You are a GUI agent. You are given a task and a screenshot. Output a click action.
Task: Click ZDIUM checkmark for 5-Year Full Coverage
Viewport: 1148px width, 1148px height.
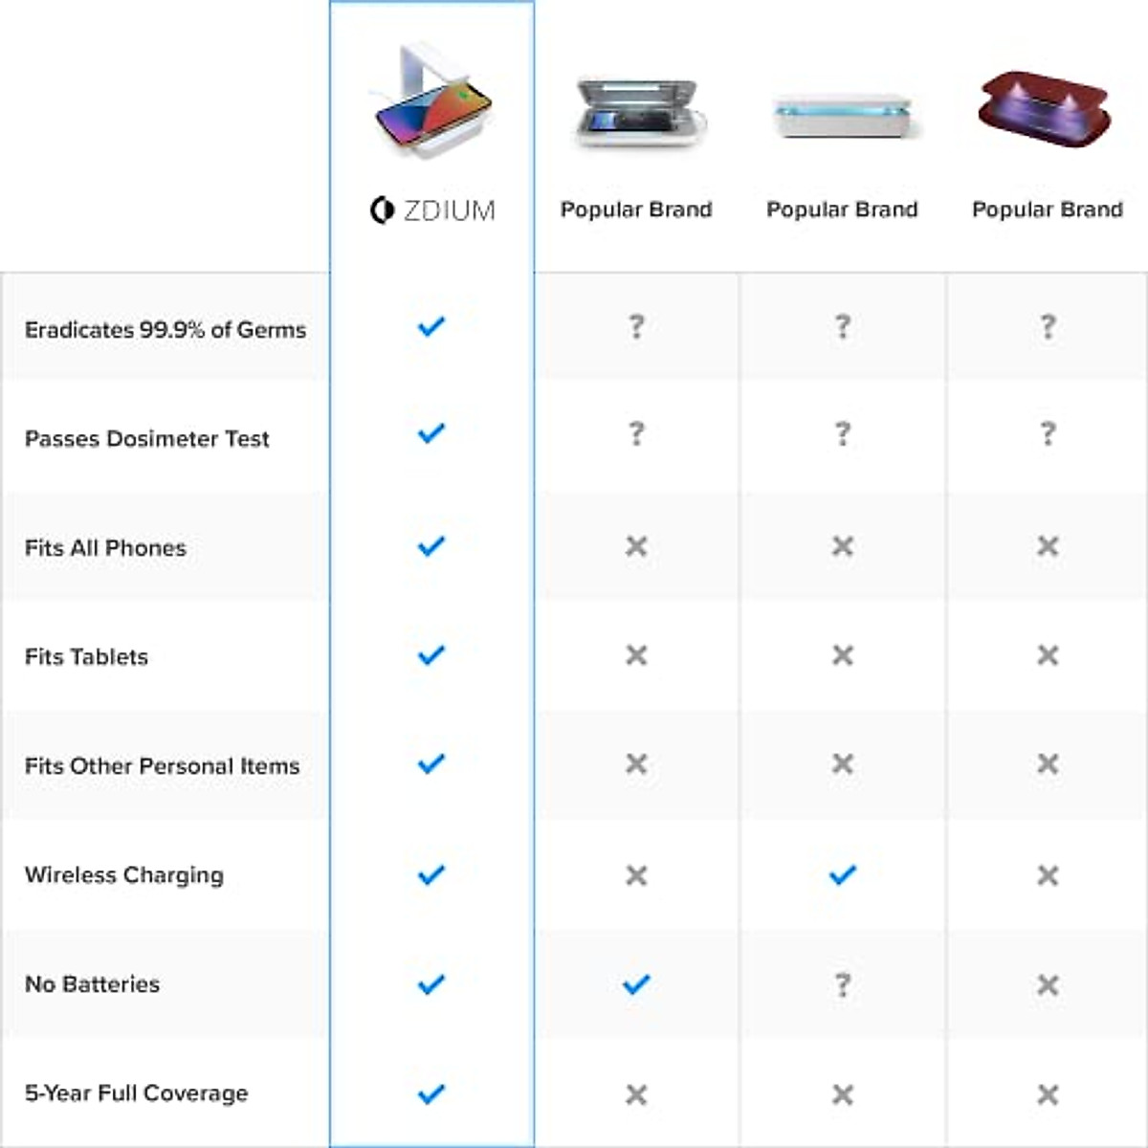pyautogui.click(x=431, y=1093)
